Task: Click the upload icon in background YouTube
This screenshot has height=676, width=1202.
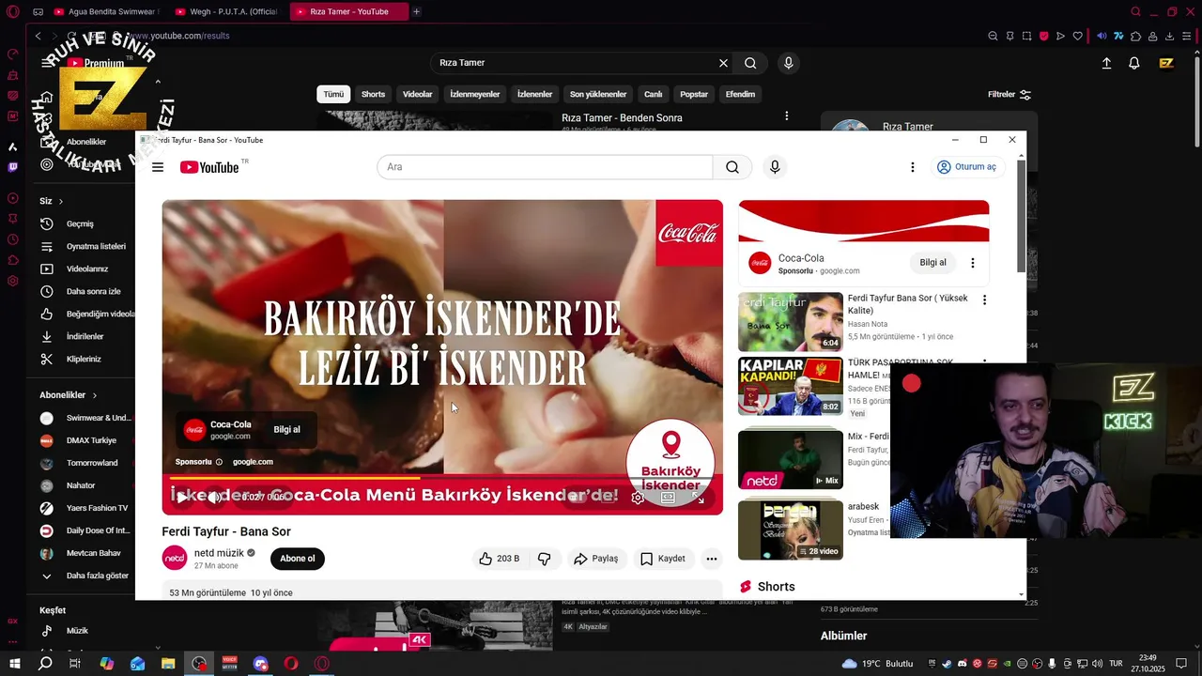Action: click(1106, 63)
